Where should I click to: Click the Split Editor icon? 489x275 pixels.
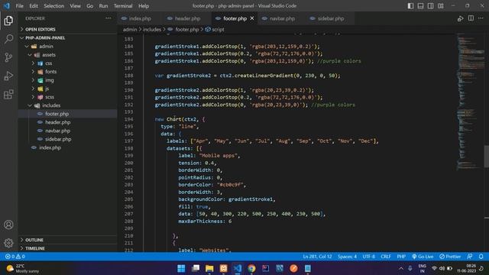point(471,18)
